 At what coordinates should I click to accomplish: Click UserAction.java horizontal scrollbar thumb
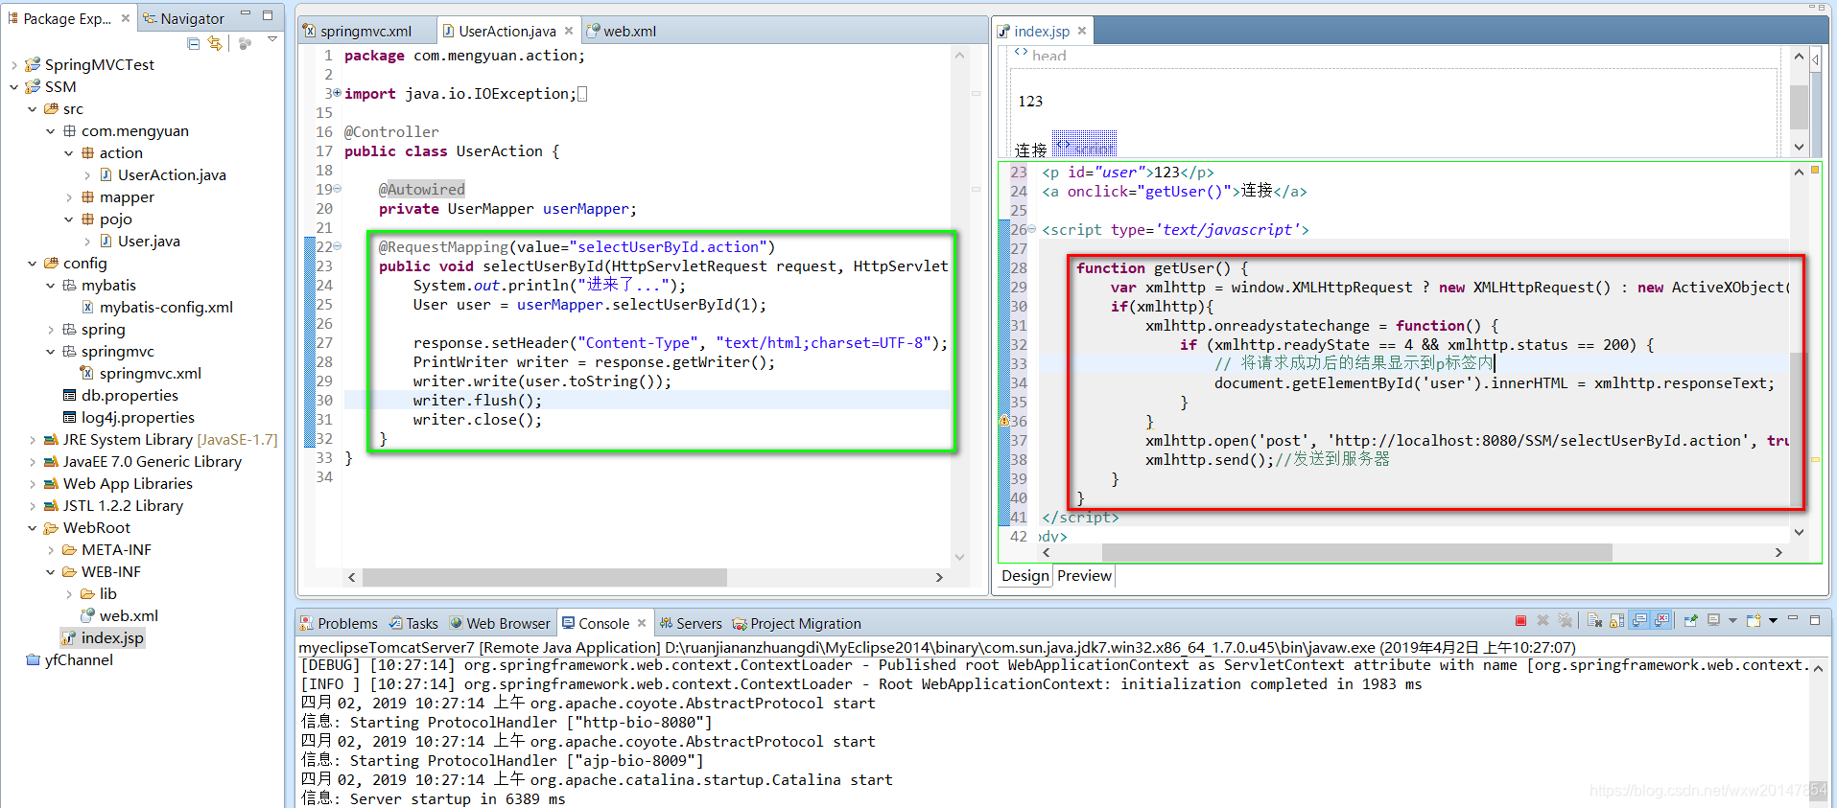[544, 577]
